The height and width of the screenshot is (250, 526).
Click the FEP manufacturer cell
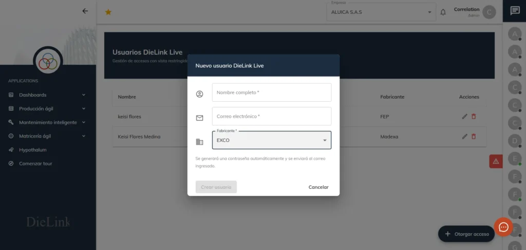click(x=384, y=117)
